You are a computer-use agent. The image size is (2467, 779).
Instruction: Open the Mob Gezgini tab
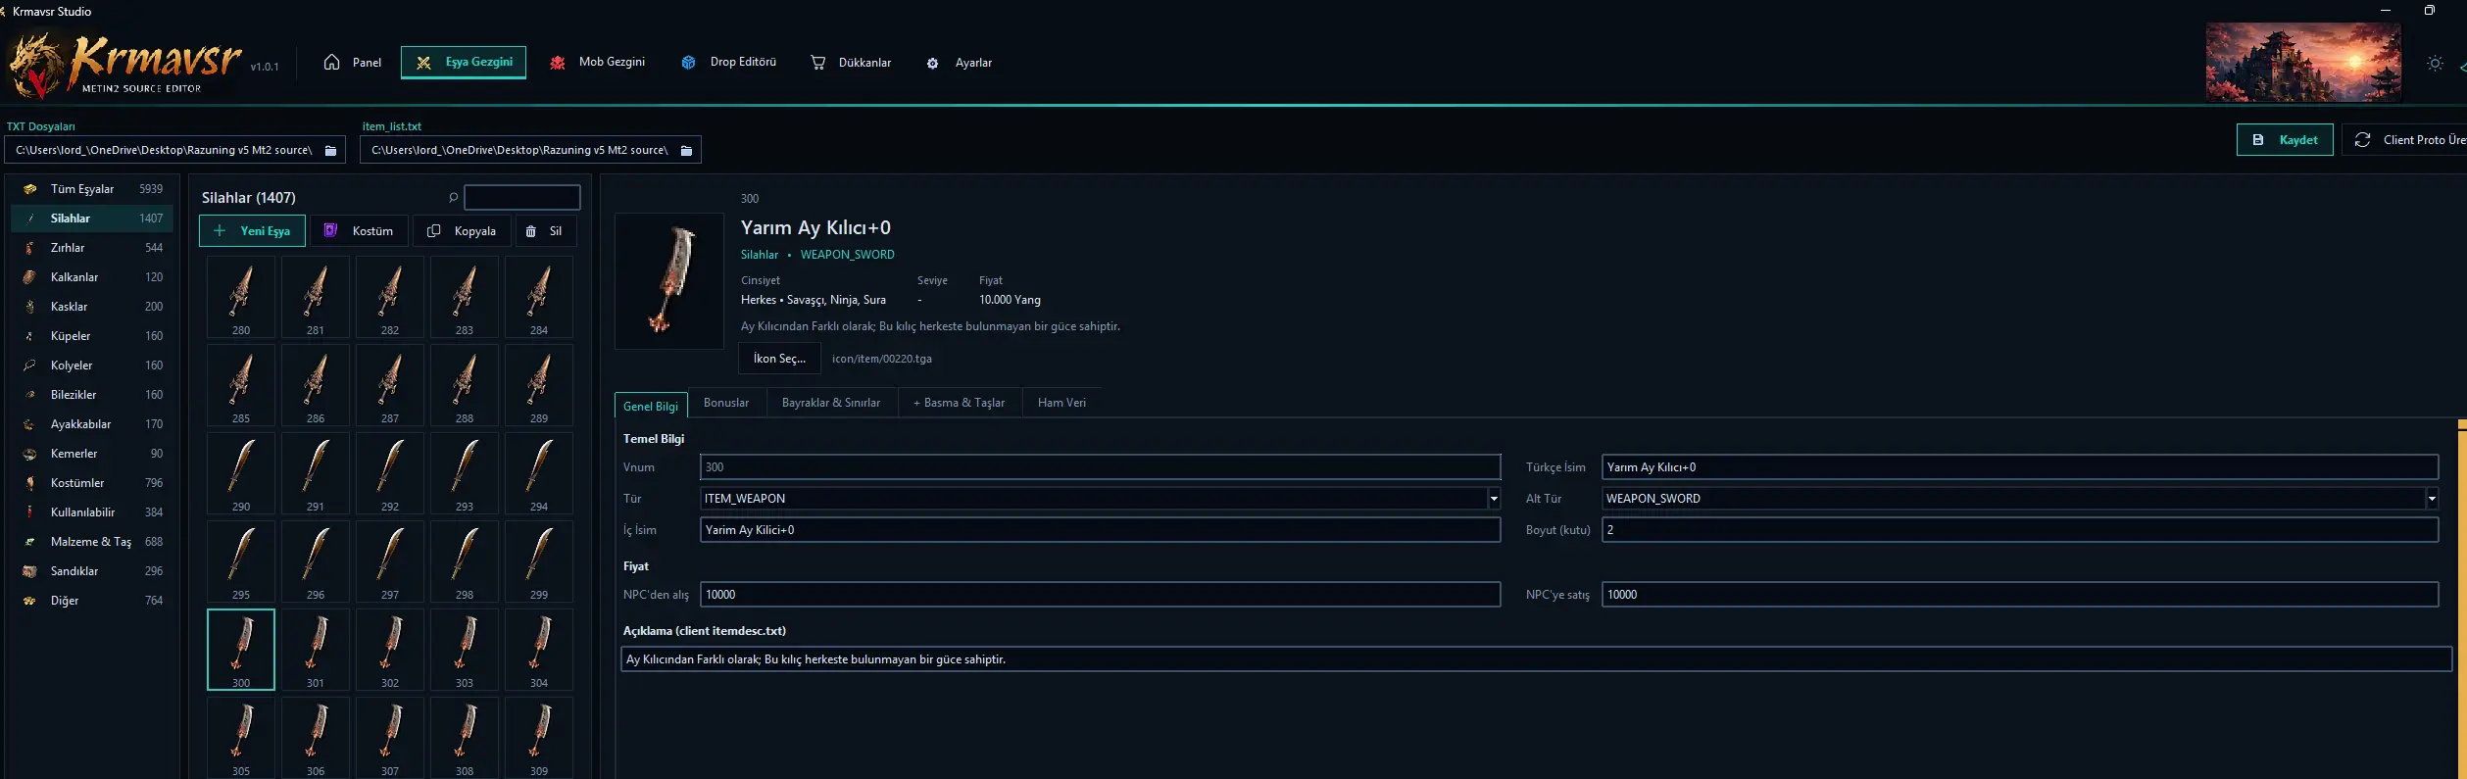click(x=597, y=62)
